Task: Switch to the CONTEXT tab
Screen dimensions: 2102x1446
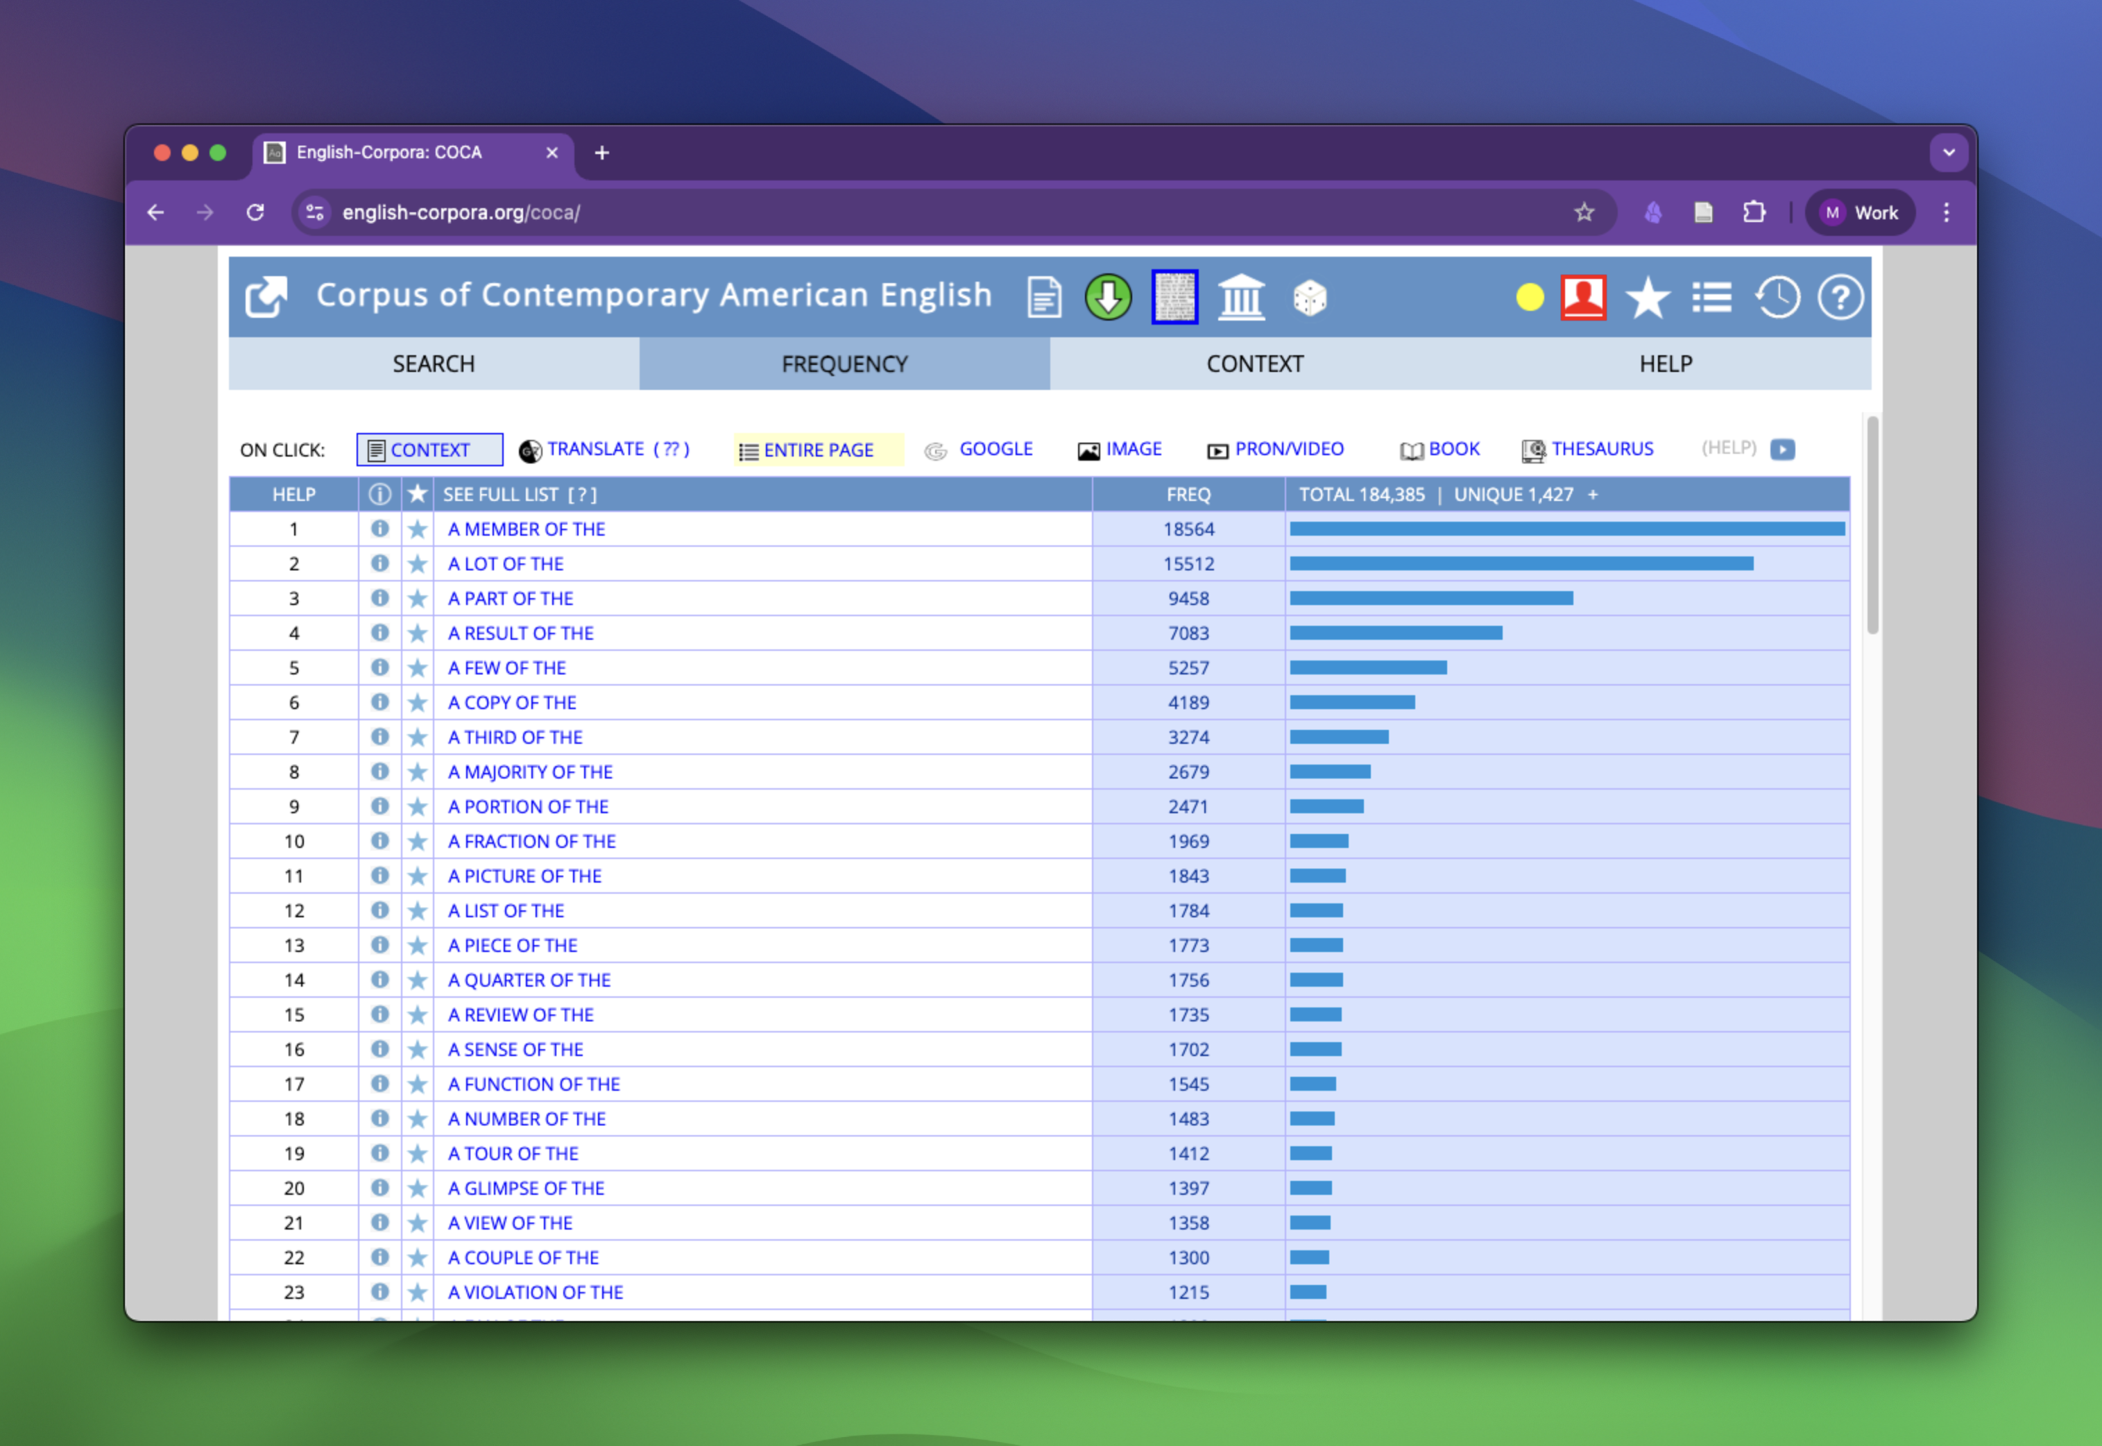Action: pos(1254,364)
